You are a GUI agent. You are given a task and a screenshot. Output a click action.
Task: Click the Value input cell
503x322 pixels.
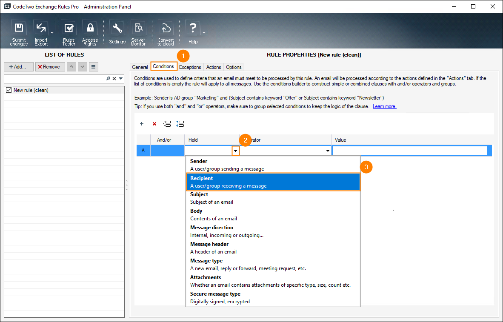point(410,151)
